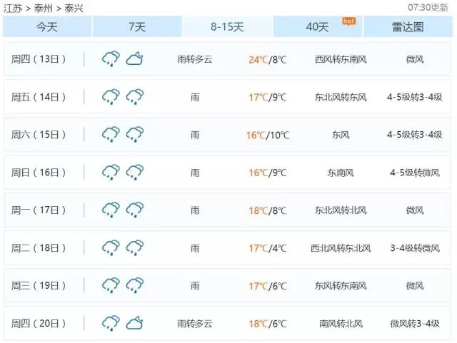Click the 泰州 breadcrumb link
The image size is (457, 343).
44,8
